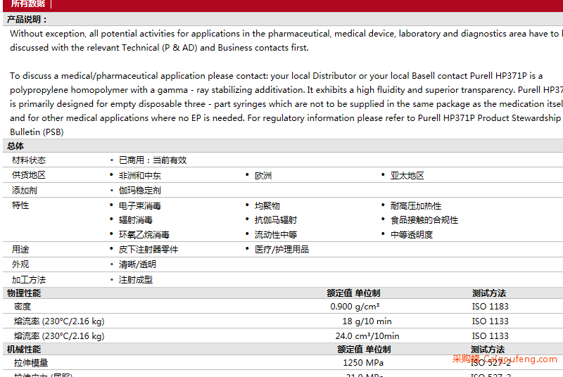Select 医疗/护理用品 use entry
Viewport: 563px width, 377px height.
point(282,249)
